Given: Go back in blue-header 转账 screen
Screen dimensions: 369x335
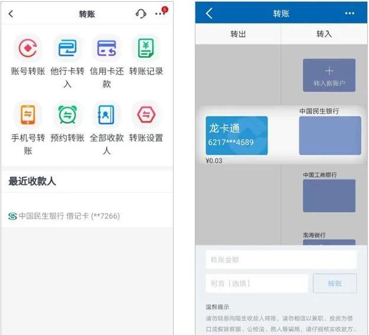Looking at the screenshot, I should click(209, 13).
